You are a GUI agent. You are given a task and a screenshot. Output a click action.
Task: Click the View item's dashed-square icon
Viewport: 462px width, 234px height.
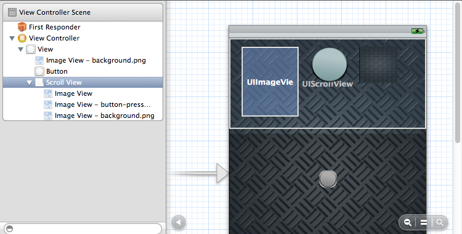pos(31,49)
